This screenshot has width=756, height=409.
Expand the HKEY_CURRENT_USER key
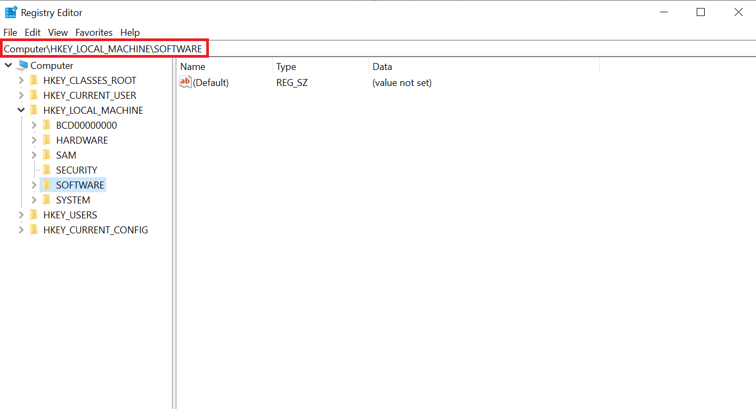click(21, 96)
